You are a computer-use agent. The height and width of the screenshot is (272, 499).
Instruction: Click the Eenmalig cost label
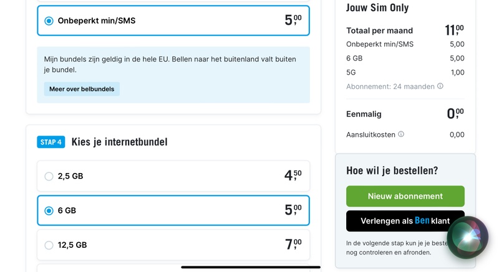(364, 114)
